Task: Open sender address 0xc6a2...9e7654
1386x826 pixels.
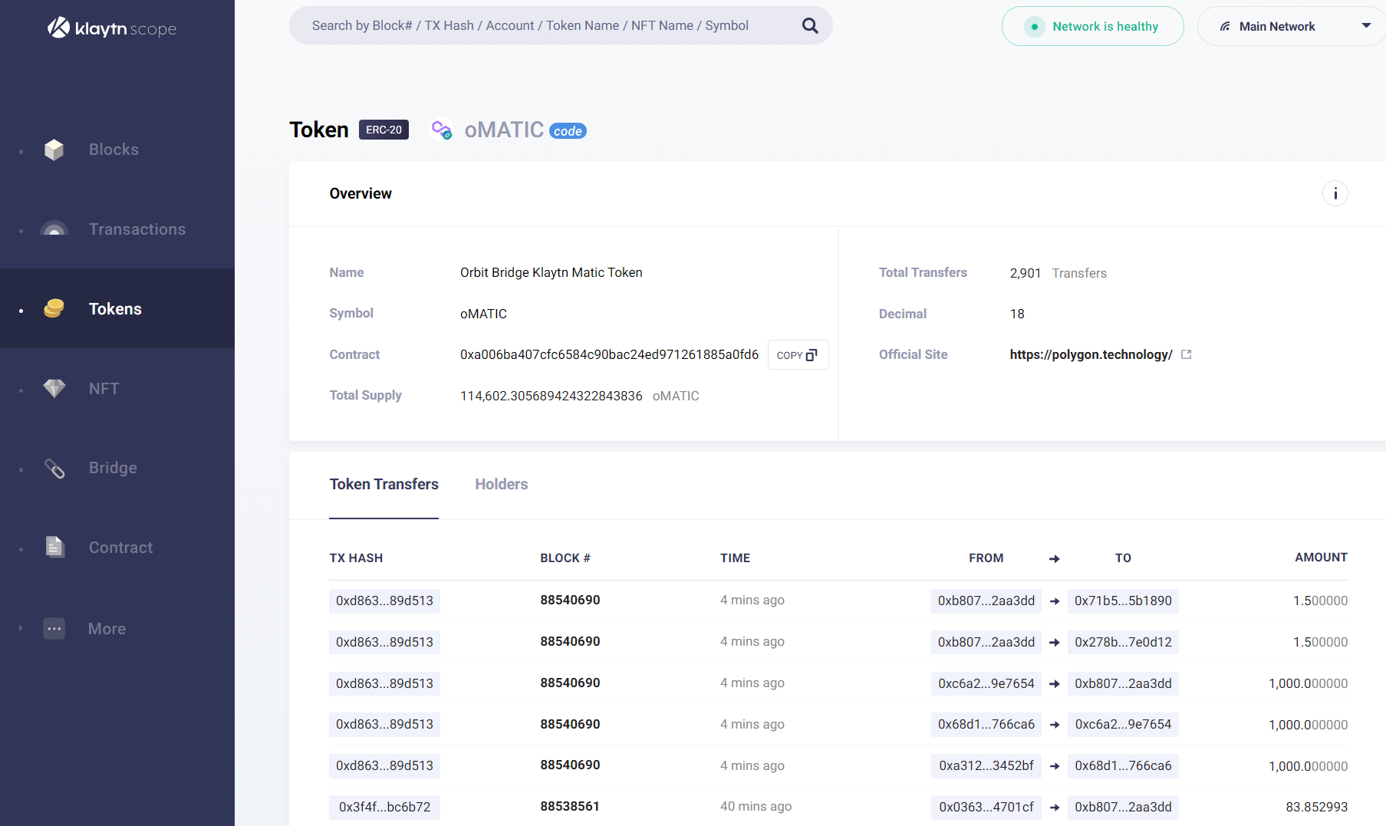Action: [986, 683]
